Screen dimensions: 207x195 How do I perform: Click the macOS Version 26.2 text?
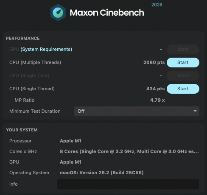pos(102,173)
